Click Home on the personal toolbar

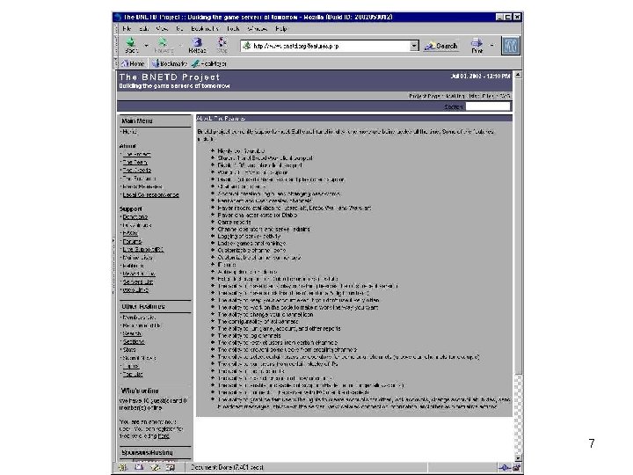[133, 63]
